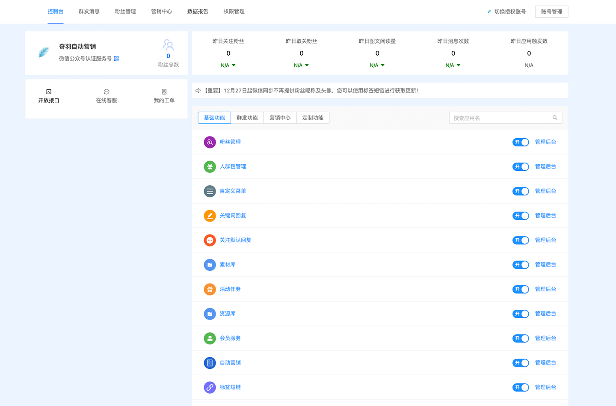Click the feather logo of 奇羽自动营销

click(44, 53)
